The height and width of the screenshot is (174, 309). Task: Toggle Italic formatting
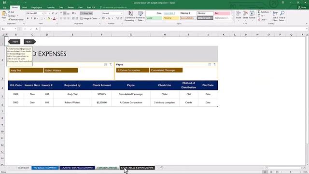[31, 18]
